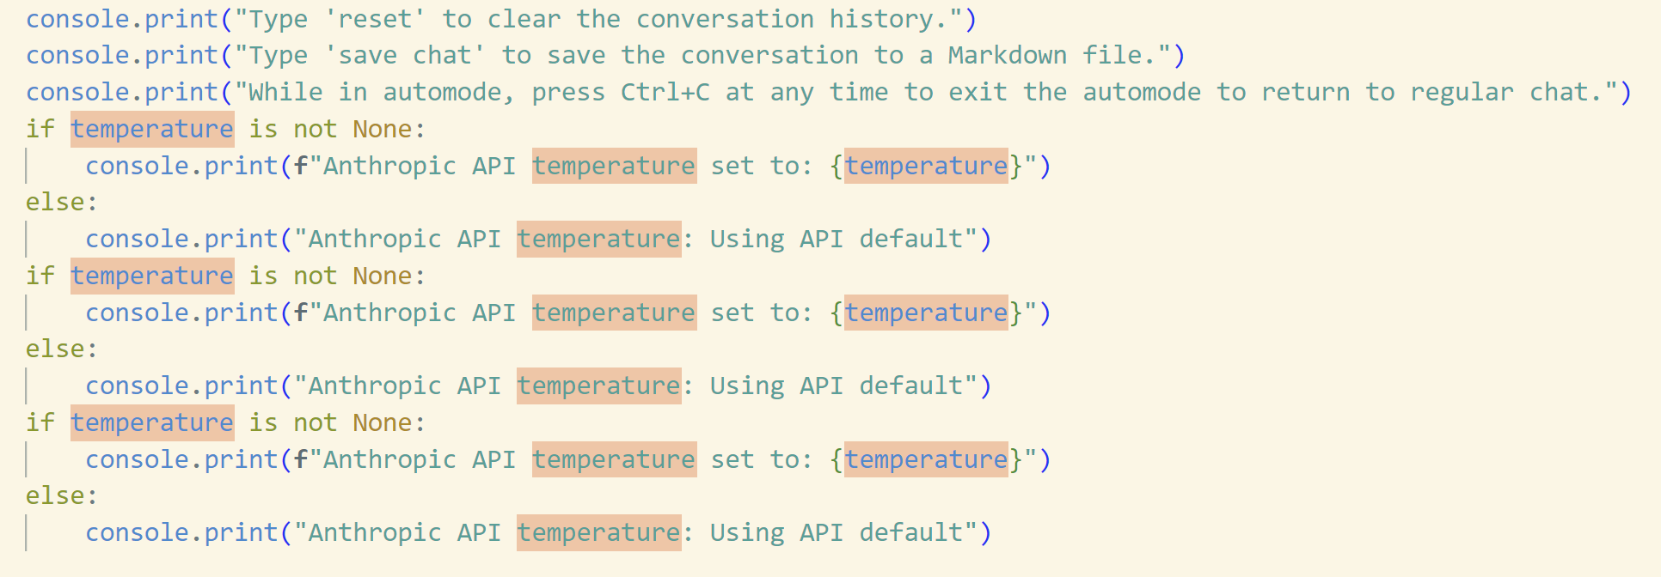
Task: Click 'print' in the very first line
Action: pos(181,19)
